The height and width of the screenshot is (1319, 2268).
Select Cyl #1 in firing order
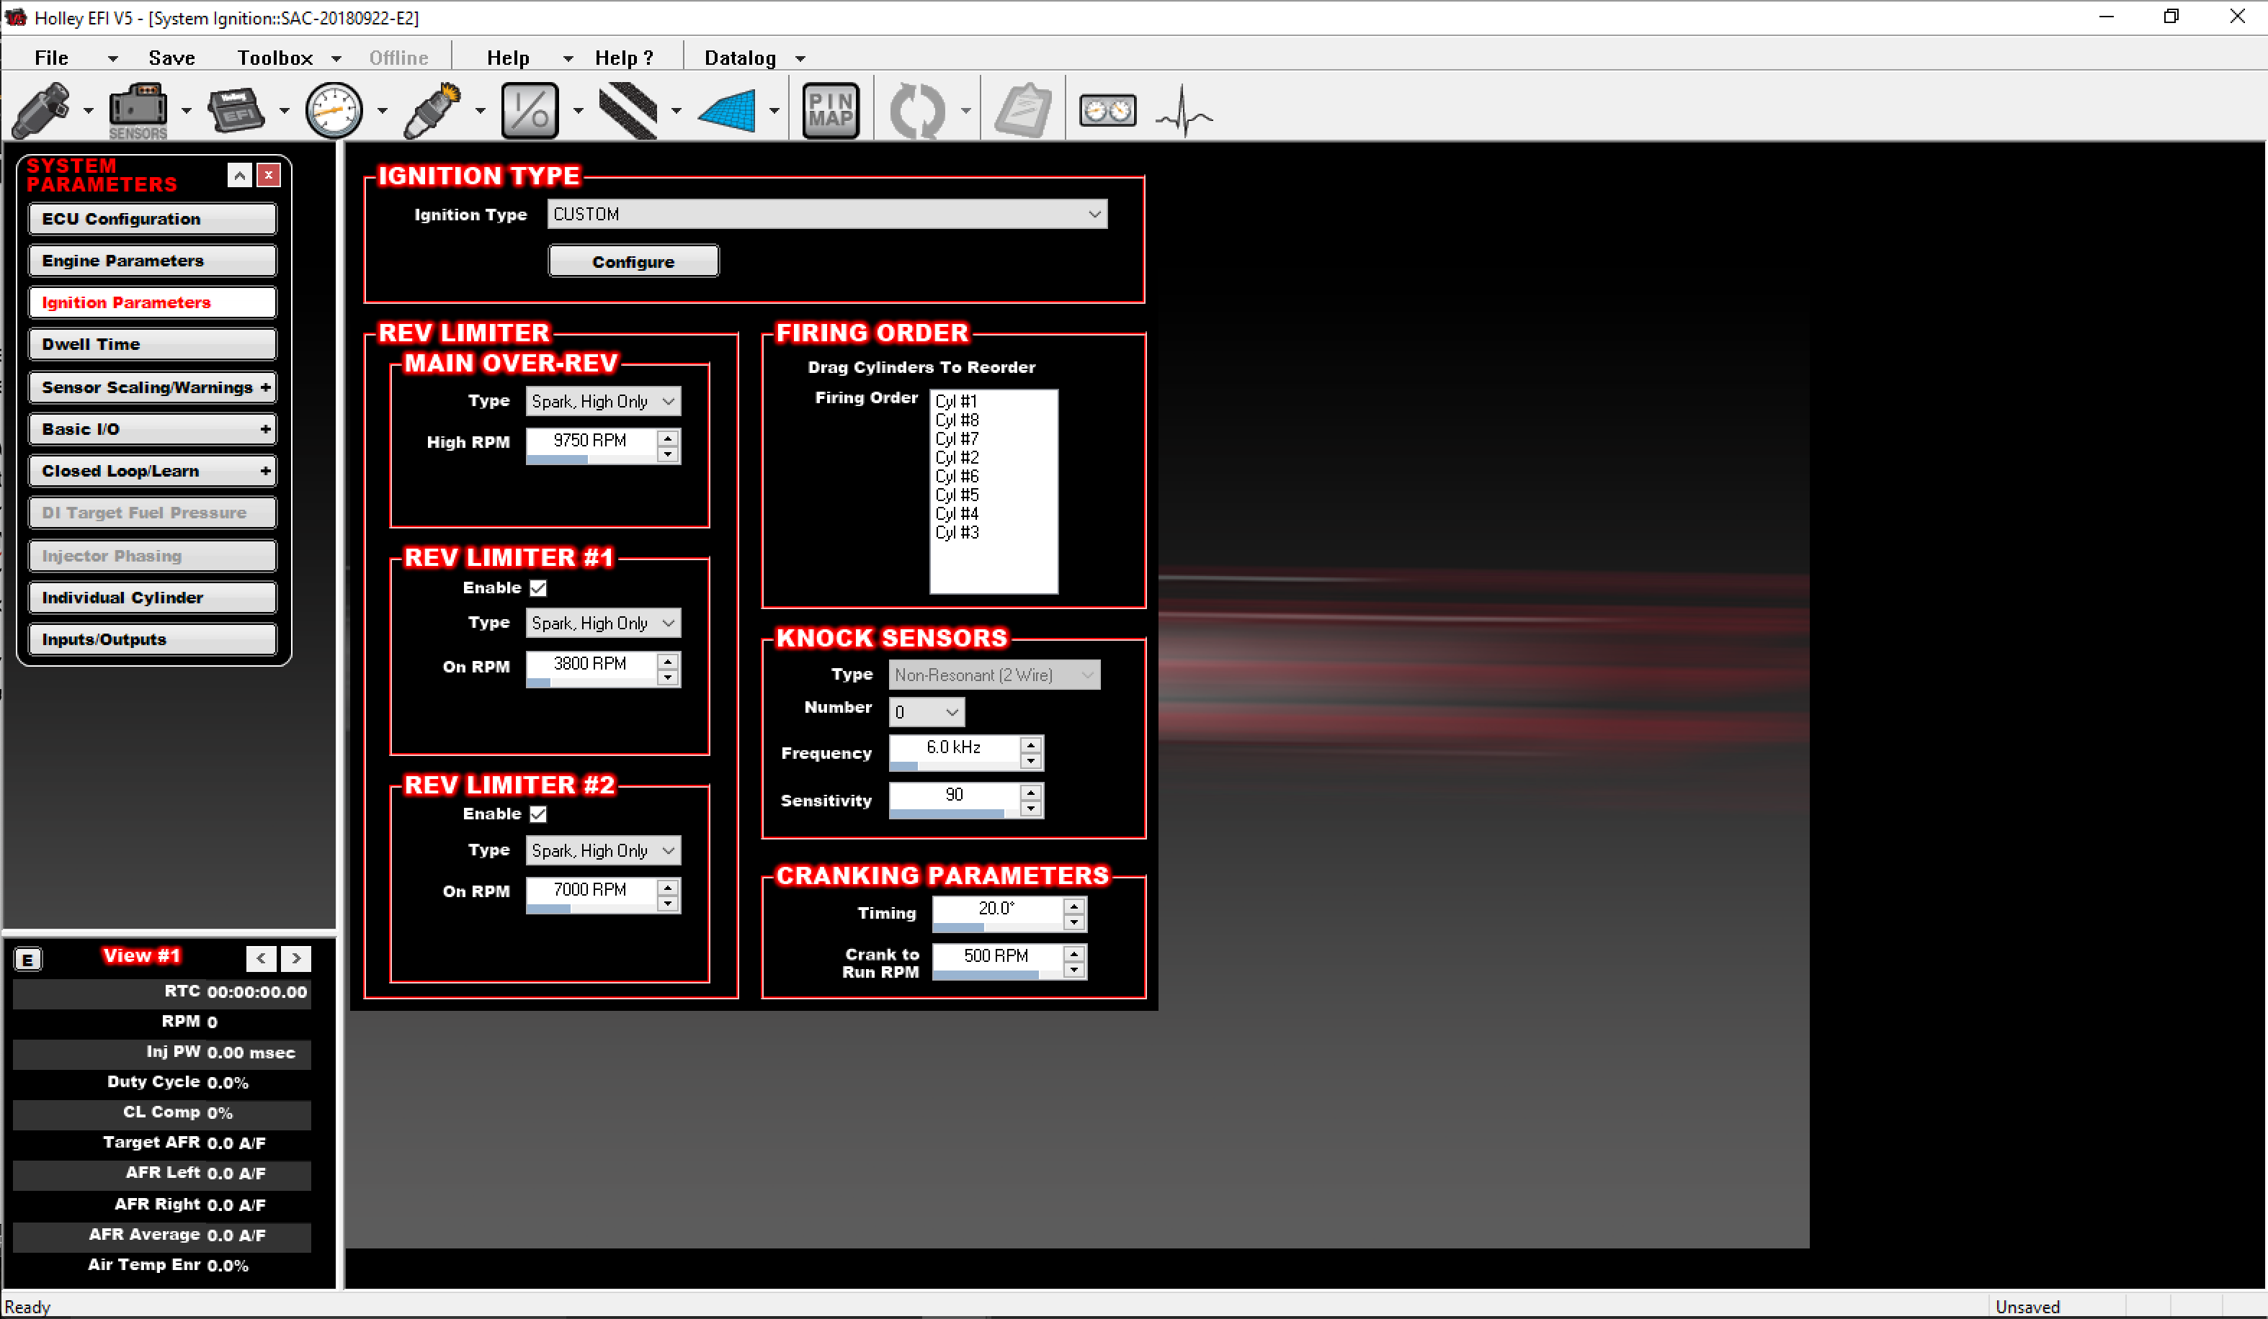click(x=956, y=401)
